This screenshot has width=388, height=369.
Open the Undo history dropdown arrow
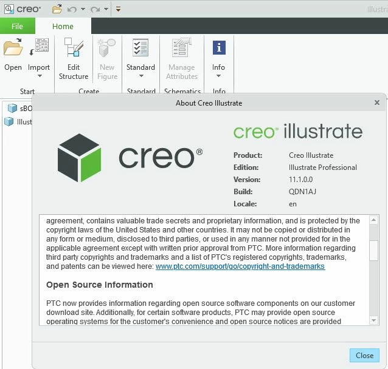83,9
